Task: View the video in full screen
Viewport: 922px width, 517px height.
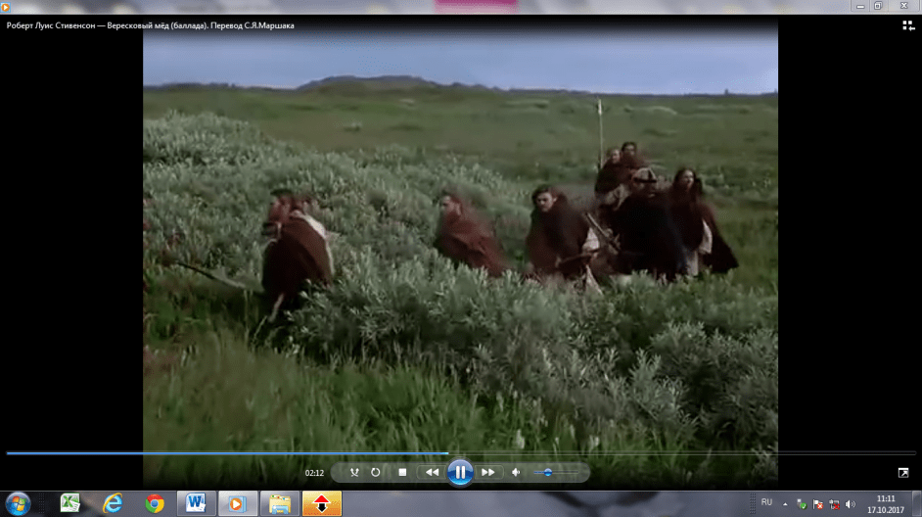Action: (903, 472)
